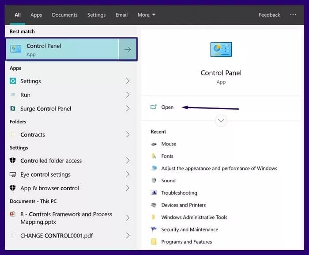Expand the Eye control settings chevron

point(128,174)
